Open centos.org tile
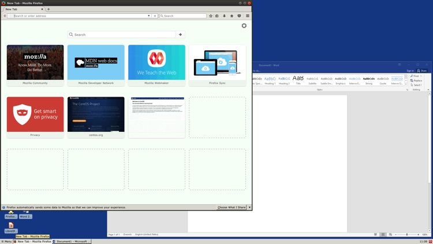Viewport: 433px width, 244px height. click(96, 117)
